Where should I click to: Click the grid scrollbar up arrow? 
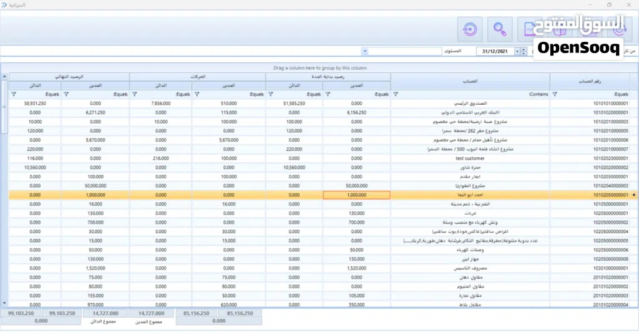[4, 76]
